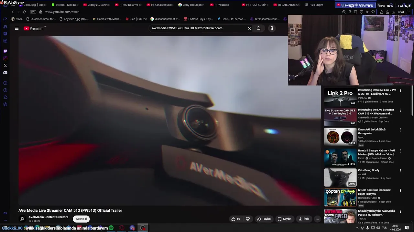Clear the search box with the X
The width and height of the screenshot is (414, 232).
pos(249,28)
